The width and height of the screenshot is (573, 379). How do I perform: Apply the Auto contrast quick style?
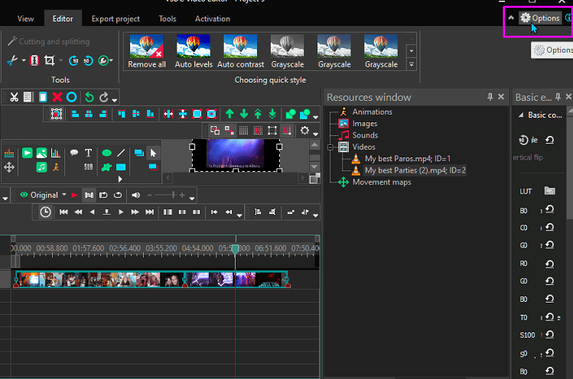[240, 51]
